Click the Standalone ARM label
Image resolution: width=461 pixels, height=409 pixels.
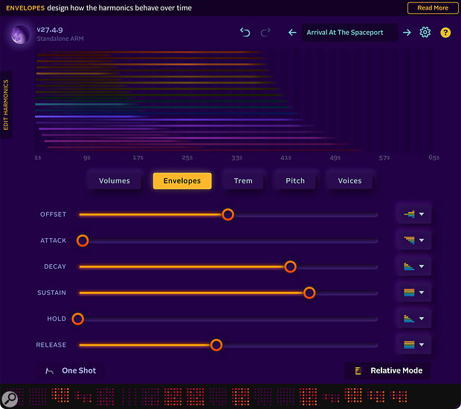tap(60, 39)
